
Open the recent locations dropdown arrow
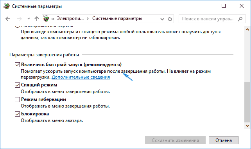click(29, 19)
